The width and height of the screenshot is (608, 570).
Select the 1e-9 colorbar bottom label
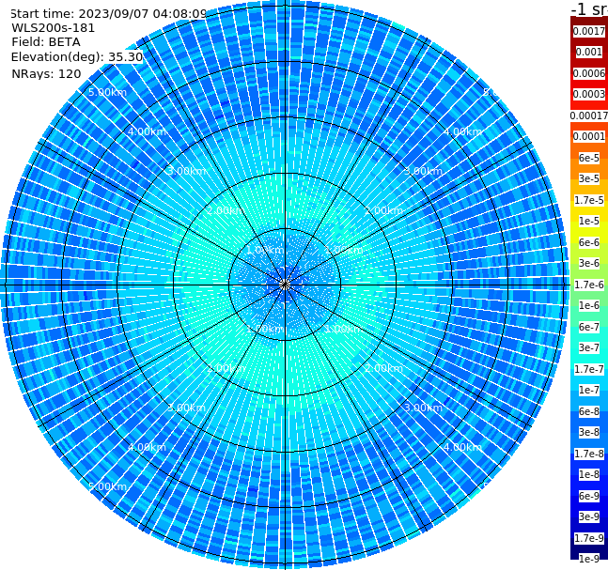589,559
